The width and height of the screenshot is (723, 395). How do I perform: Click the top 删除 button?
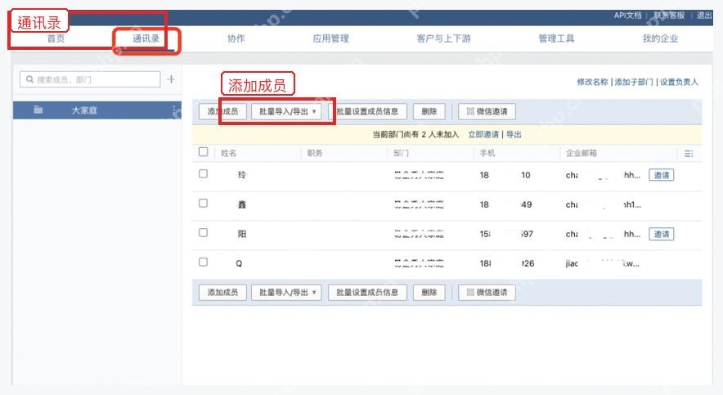429,111
